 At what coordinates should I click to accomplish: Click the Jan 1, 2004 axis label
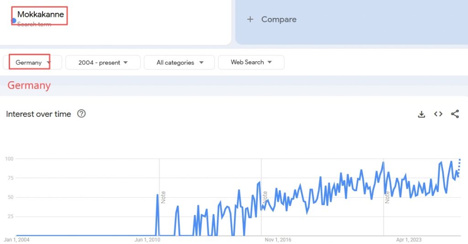(x=16, y=239)
